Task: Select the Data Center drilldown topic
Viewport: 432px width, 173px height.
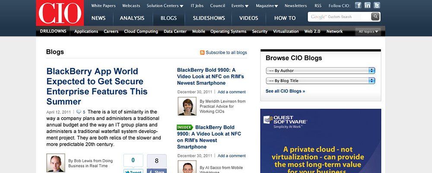Action: click(175, 32)
